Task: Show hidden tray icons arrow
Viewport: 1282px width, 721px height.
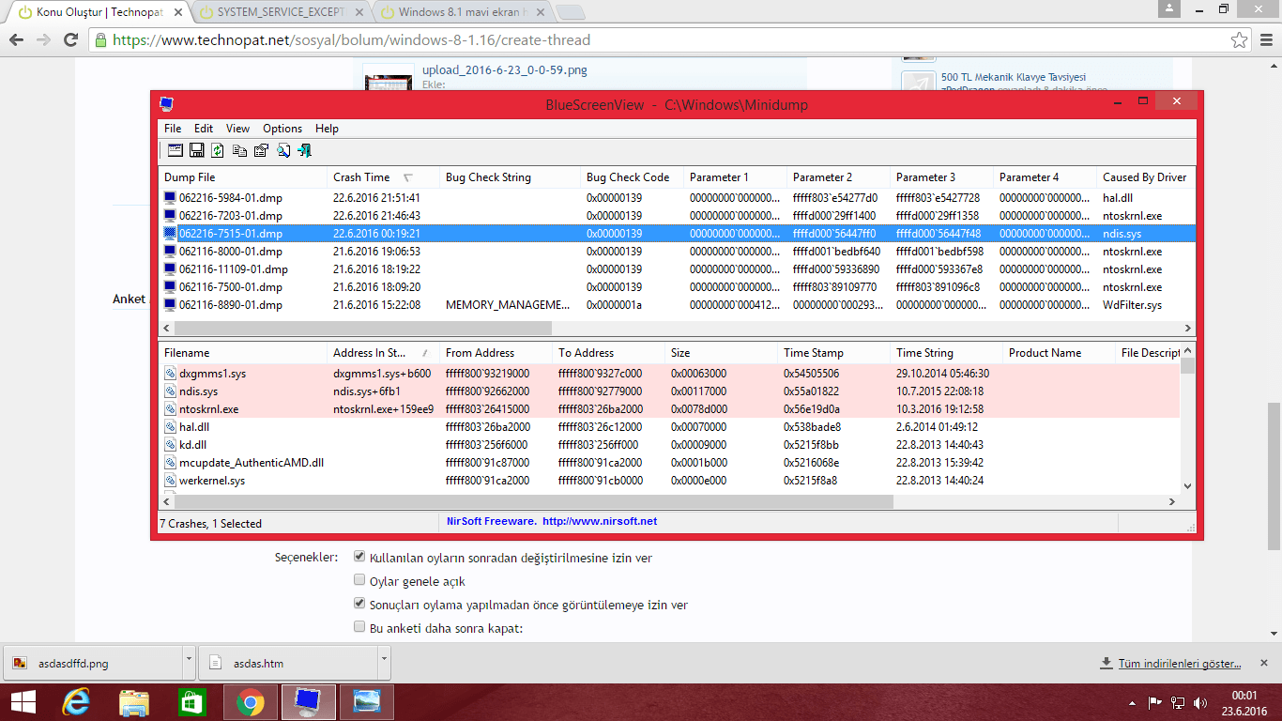Action: (1134, 702)
